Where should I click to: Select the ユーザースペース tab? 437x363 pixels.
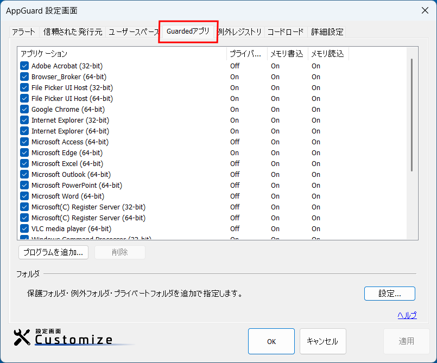(132, 32)
